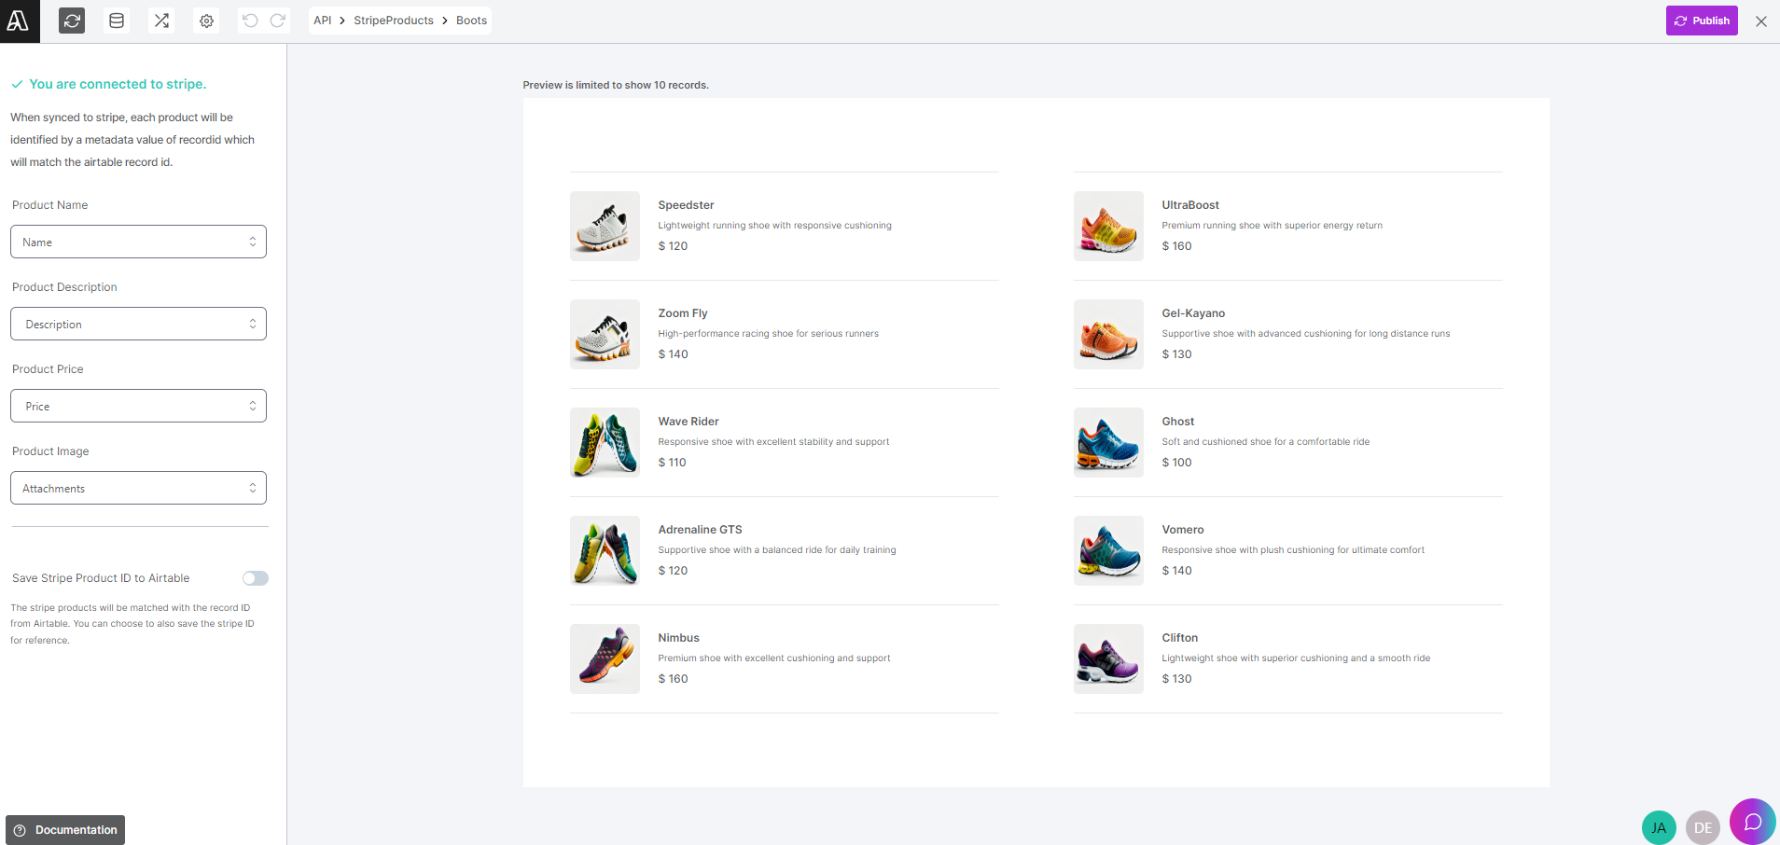Screen dimensions: 1780x845
Task: Select the UltraBoost shoe thumbnail
Action: (x=1108, y=226)
